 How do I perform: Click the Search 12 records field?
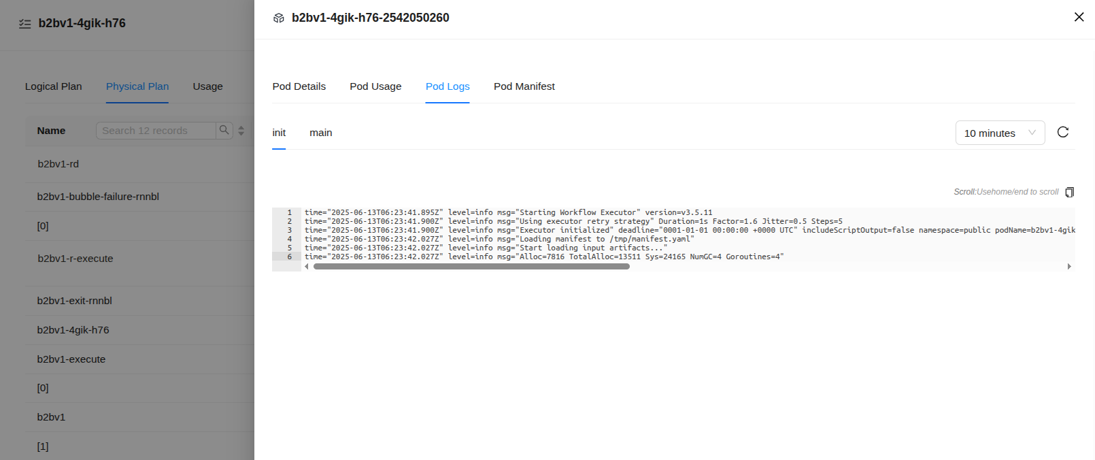(156, 131)
